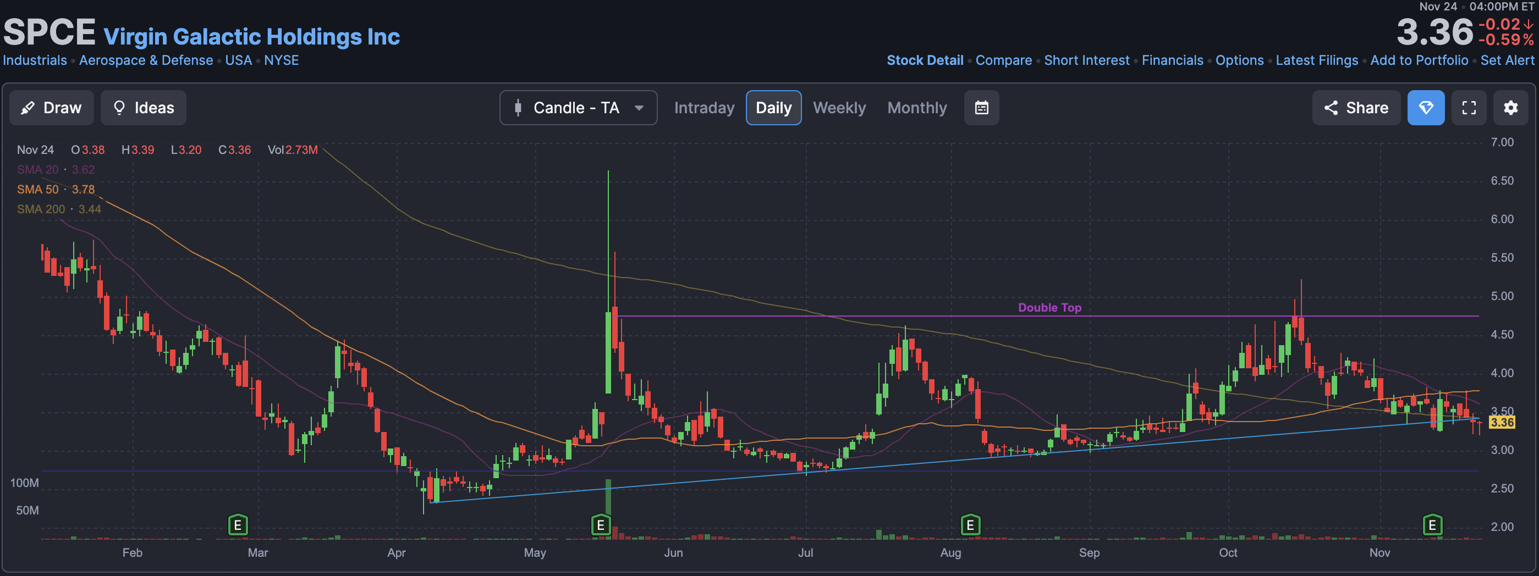View Short Interest data

pyautogui.click(x=1087, y=60)
